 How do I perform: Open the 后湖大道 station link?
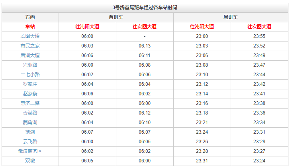[30, 55]
